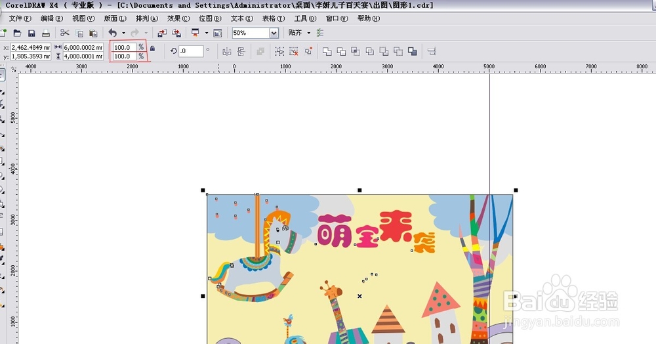Click the object height field showing 4,000.0001
Screen dimensions: 656x344
[83, 56]
